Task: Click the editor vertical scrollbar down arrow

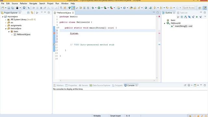Action: point(157,78)
